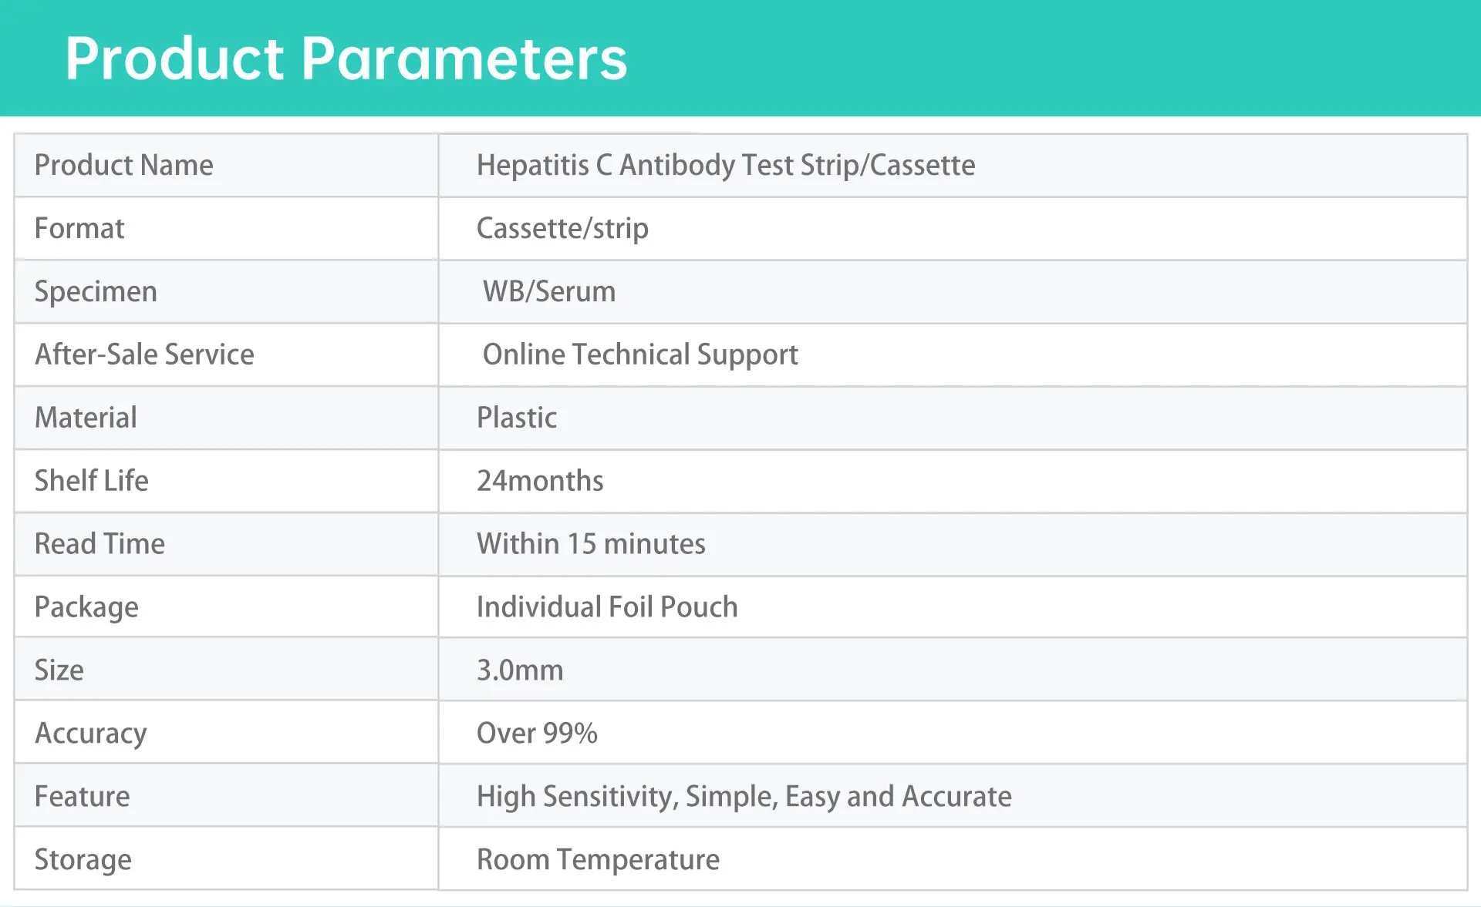Select the Specimen label cell
Viewport: 1481px width, 907px height.
pyautogui.click(x=96, y=291)
